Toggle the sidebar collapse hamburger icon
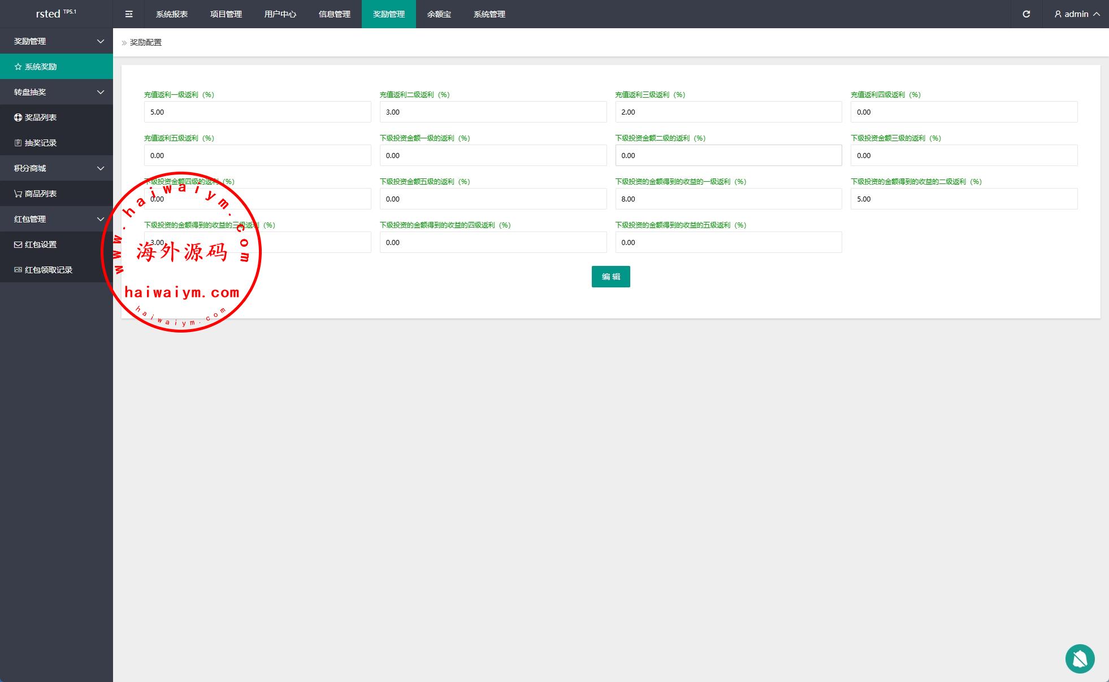 (x=129, y=14)
